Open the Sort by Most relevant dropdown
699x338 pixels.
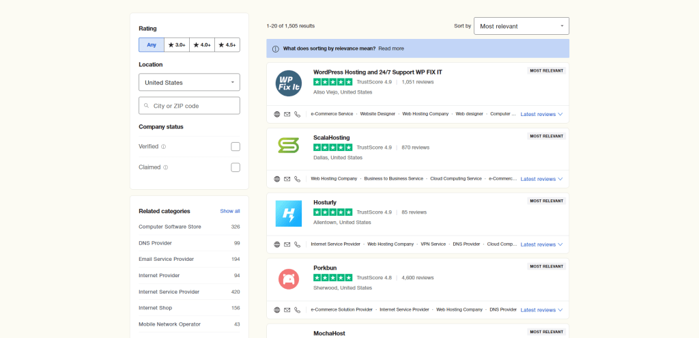(x=522, y=26)
